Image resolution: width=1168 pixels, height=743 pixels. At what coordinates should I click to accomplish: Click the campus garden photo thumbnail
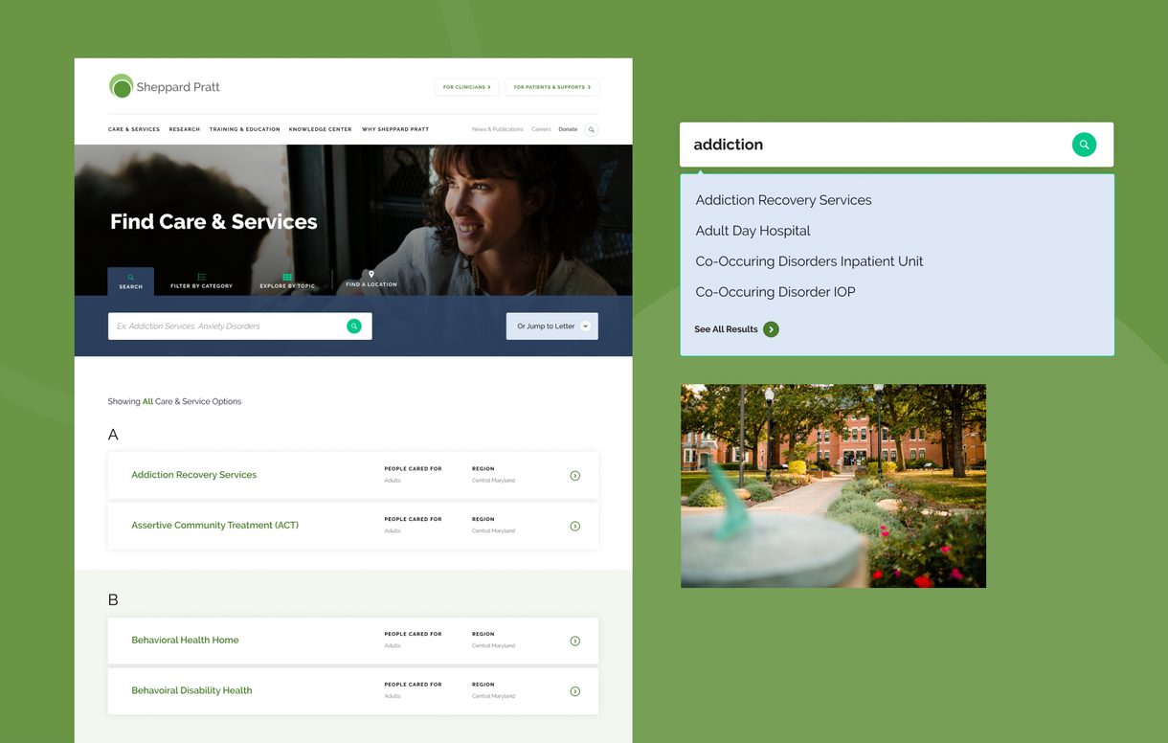833,486
